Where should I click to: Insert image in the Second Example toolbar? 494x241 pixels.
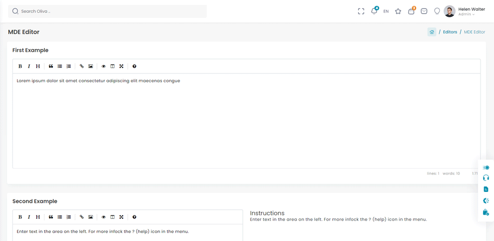(x=90, y=217)
